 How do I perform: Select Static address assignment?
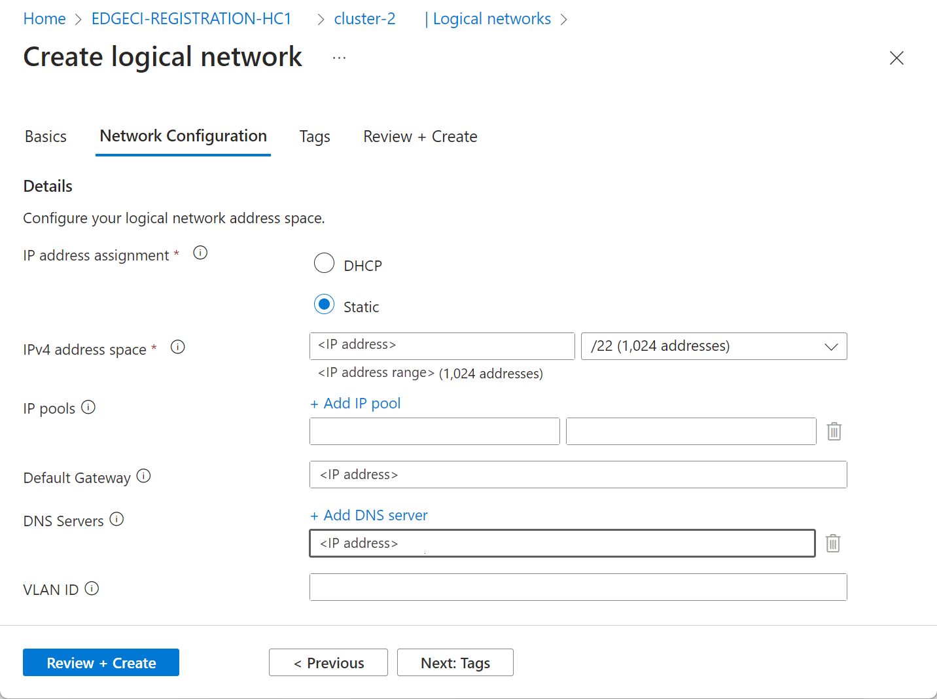pos(324,305)
